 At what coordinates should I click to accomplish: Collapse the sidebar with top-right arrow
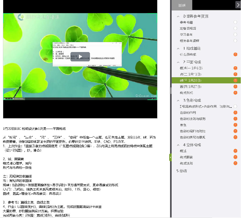pyautogui.click(x=238, y=5)
